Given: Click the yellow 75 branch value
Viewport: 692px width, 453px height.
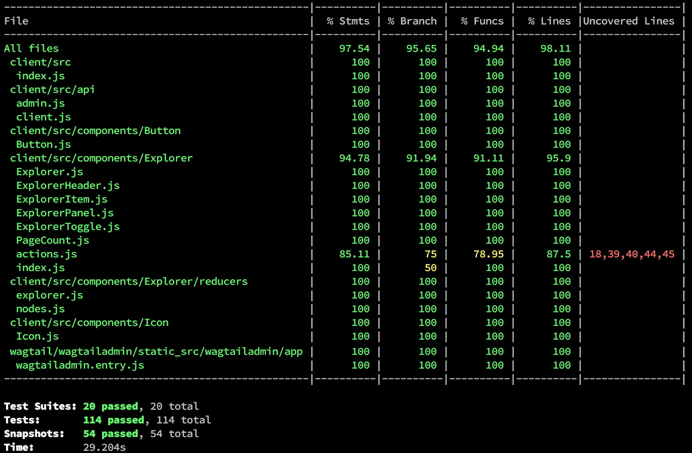Looking at the screenshot, I should coord(430,254).
